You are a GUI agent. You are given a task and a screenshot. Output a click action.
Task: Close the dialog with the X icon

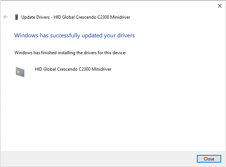click(220, 6)
